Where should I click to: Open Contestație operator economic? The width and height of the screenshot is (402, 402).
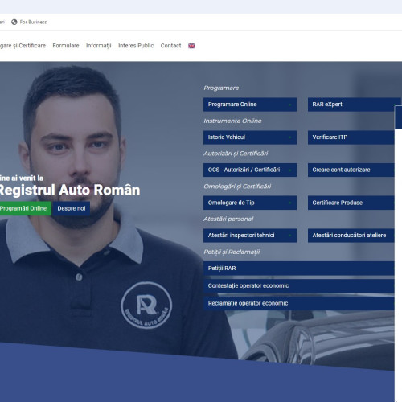(298, 285)
